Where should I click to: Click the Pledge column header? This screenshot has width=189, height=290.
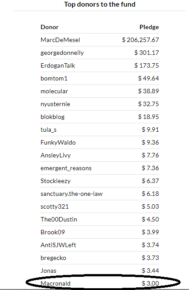coord(149,27)
